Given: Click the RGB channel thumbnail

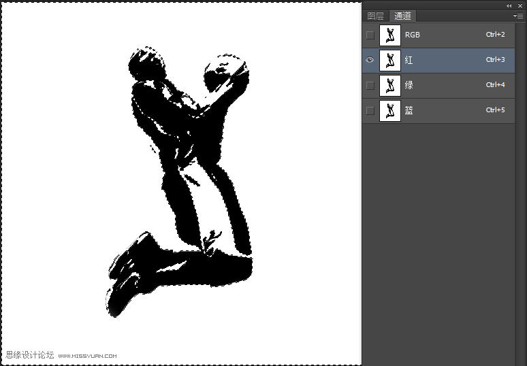Looking at the screenshot, I should tap(390, 35).
